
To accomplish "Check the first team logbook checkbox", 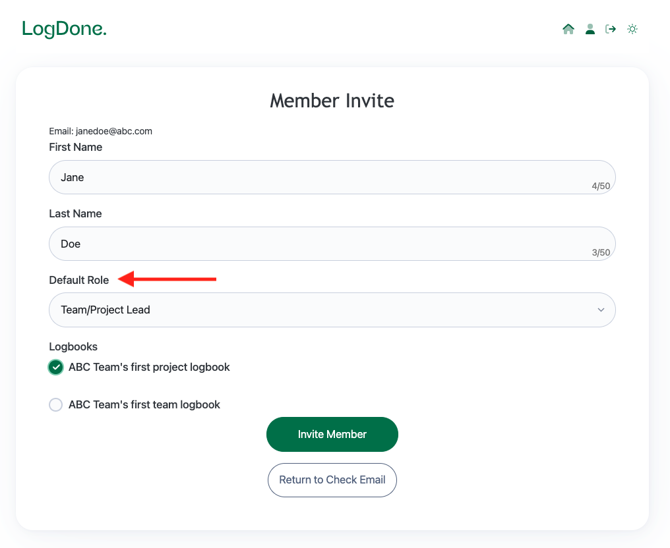I will 56,405.
